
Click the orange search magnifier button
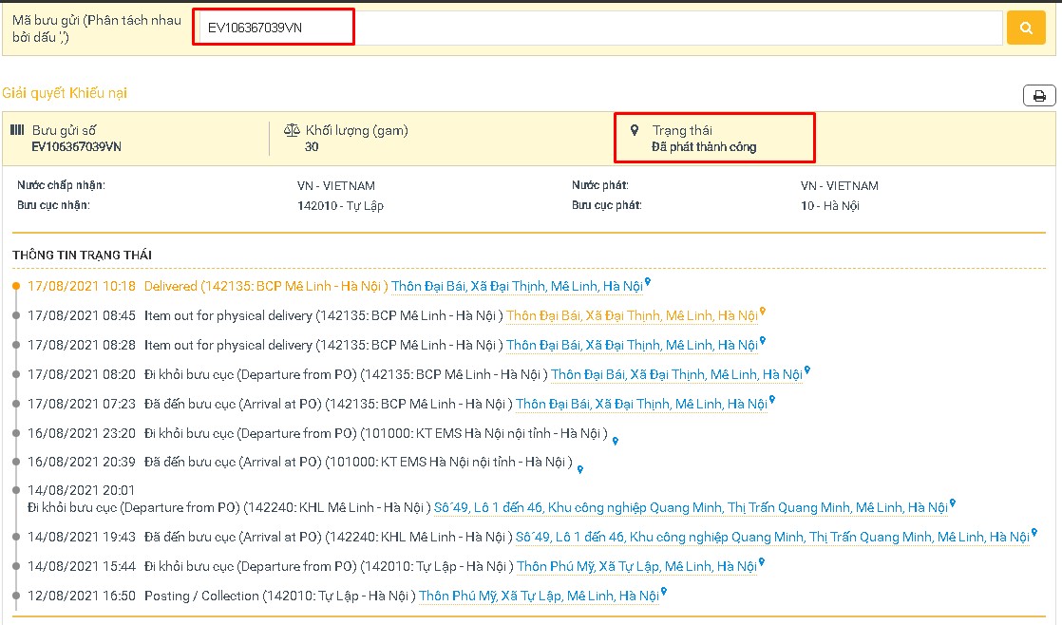pyautogui.click(x=1026, y=28)
